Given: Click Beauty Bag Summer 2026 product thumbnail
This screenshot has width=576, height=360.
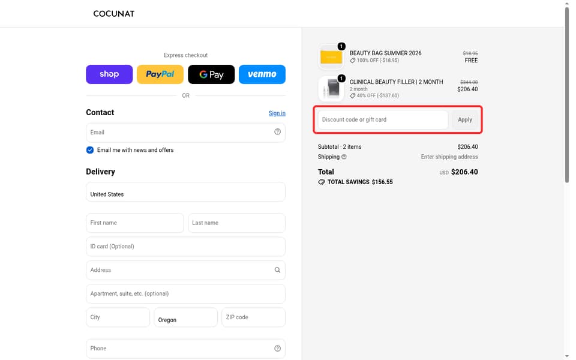Looking at the screenshot, I should [331, 57].
